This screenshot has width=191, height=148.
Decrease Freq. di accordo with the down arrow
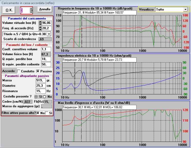40,29
